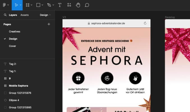Select the Comment tool
Screen dimensions: 190x112
click(x=87, y=5)
